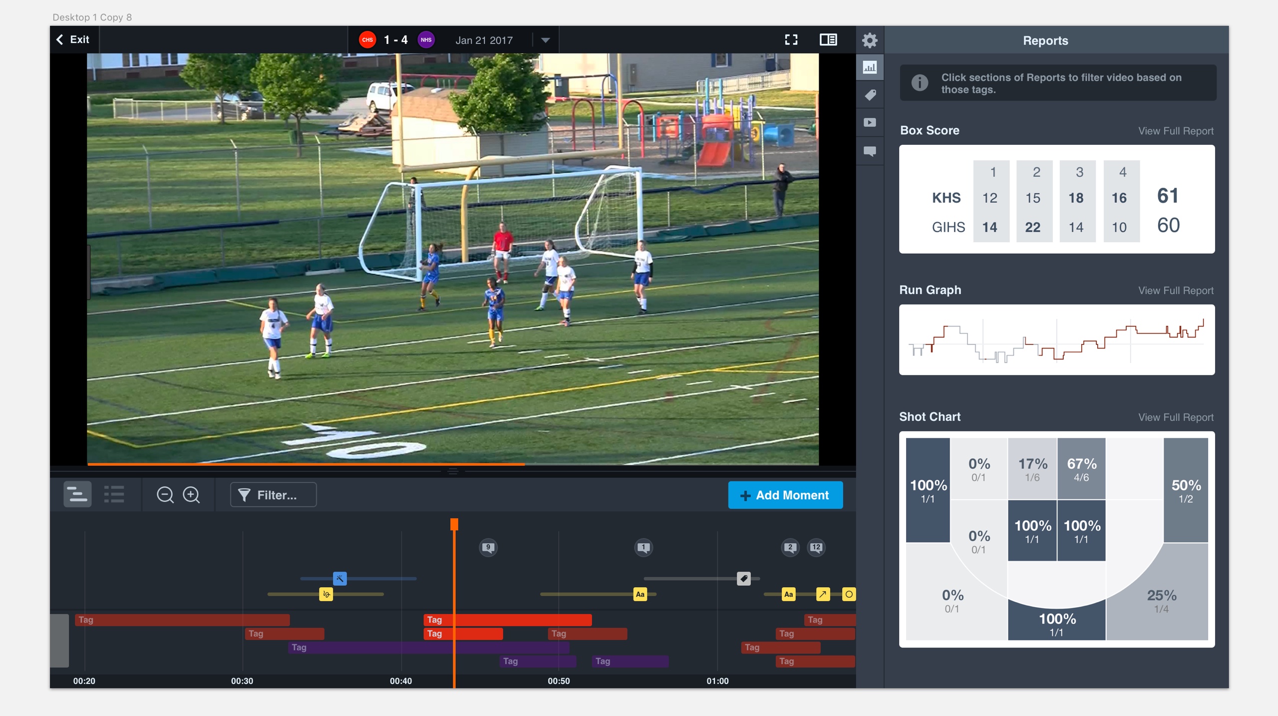Select the red CHS team badge

pos(367,40)
